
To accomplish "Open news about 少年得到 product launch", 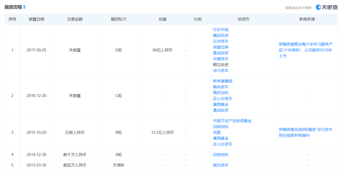I will coord(306,50).
